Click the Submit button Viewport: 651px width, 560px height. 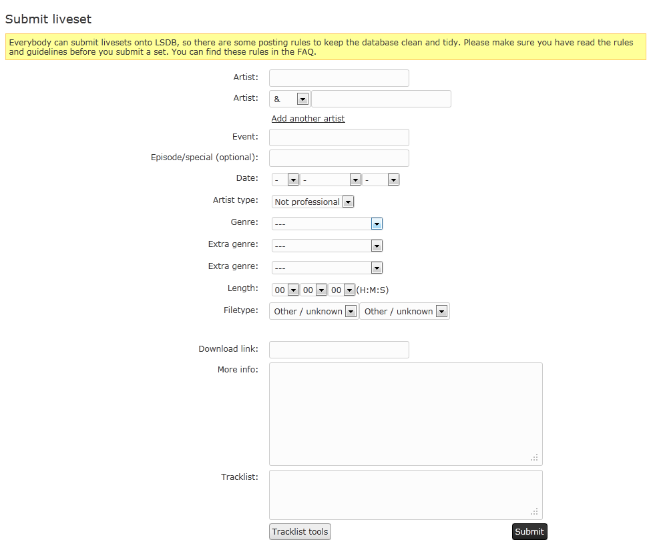click(x=529, y=532)
